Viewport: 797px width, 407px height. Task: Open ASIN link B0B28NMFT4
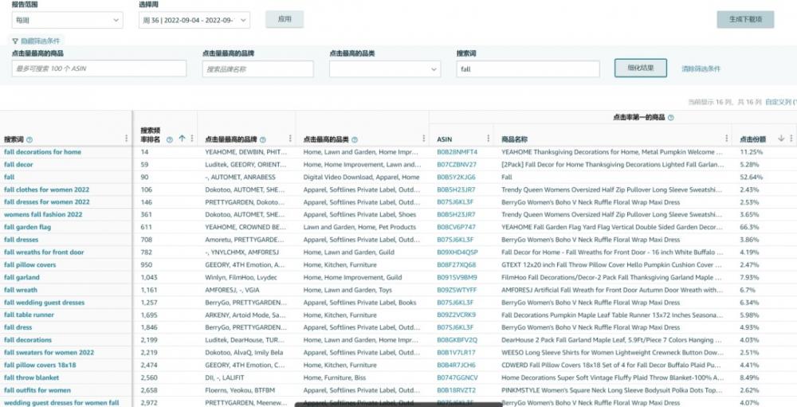point(457,152)
